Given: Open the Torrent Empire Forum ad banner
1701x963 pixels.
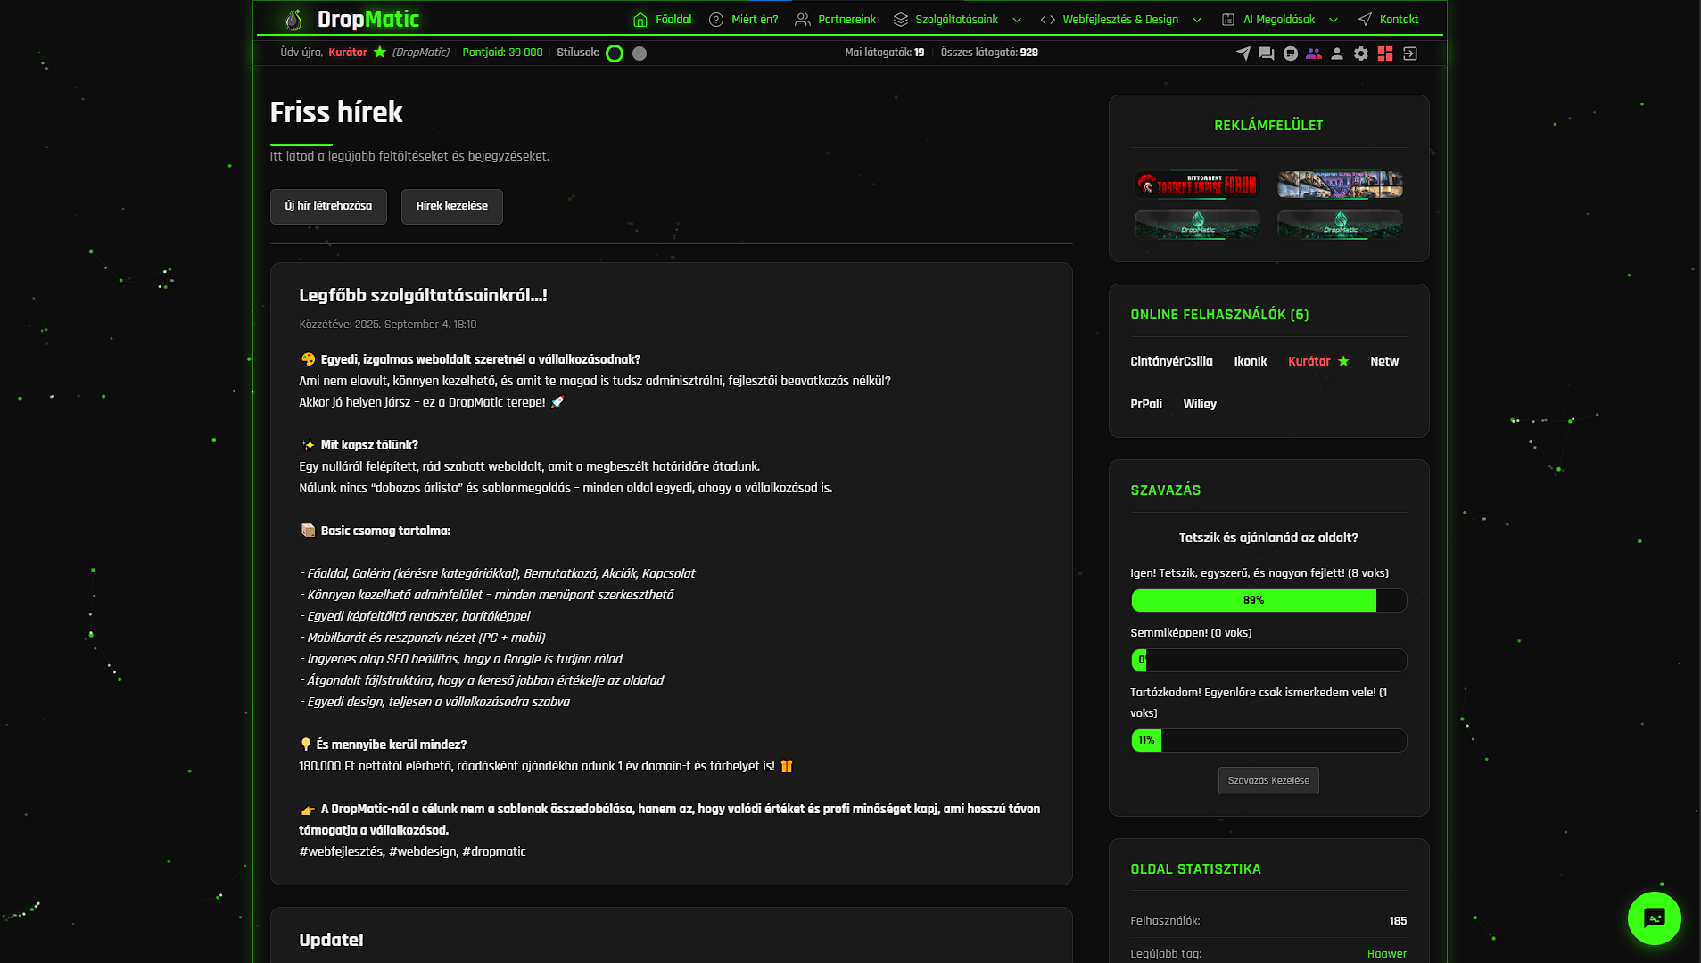Looking at the screenshot, I should 1197,185.
